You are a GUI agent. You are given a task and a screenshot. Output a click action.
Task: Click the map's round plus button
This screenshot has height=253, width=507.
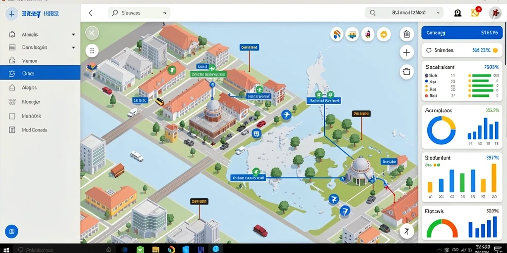[406, 52]
